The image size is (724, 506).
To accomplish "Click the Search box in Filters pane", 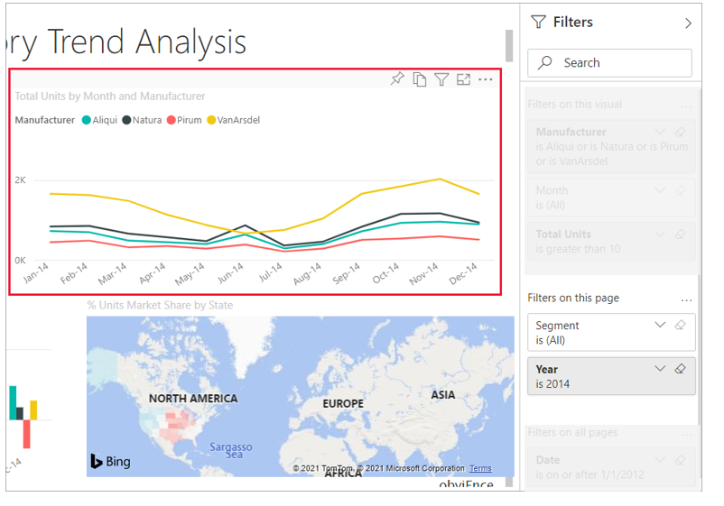I will pos(609,63).
